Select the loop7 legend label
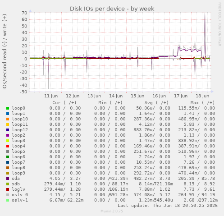The image size is (224, 216). (x=18, y=162)
